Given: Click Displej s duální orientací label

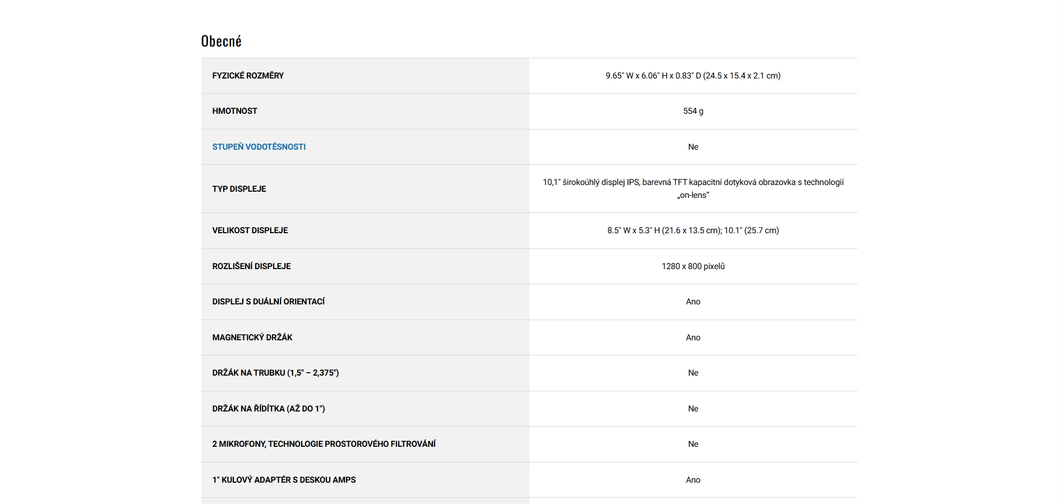Looking at the screenshot, I should (268, 302).
